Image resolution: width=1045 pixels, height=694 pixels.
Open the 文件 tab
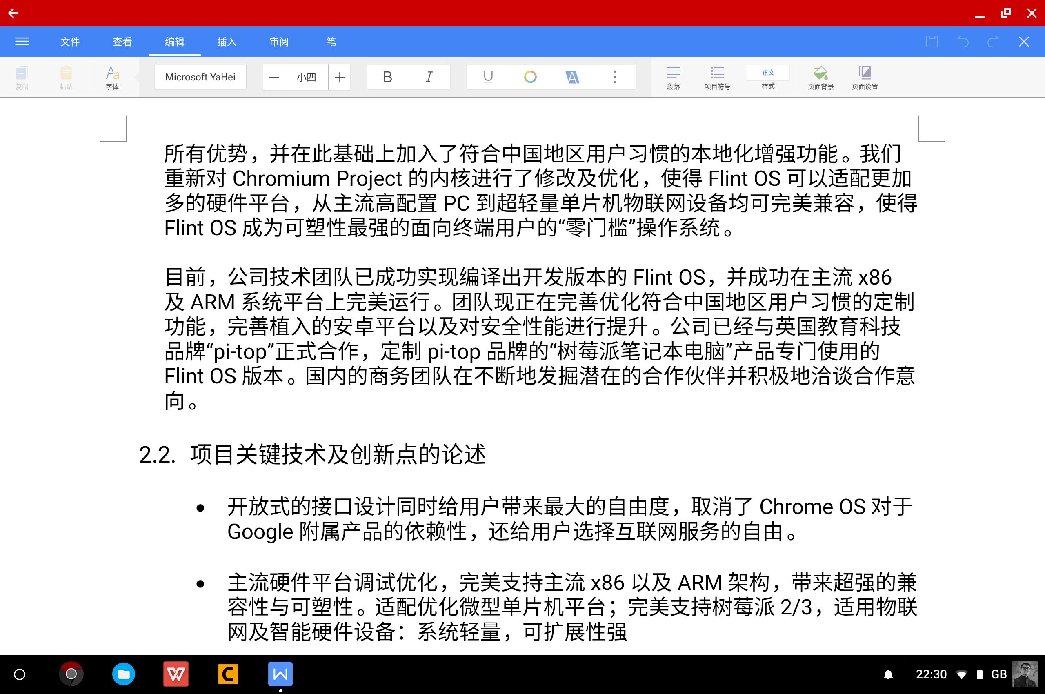[x=70, y=42]
